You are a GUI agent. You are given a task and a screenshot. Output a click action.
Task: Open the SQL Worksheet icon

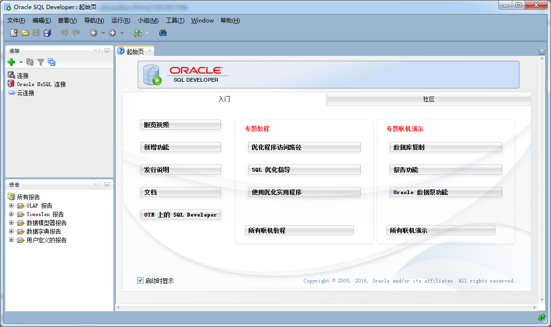pos(138,33)
